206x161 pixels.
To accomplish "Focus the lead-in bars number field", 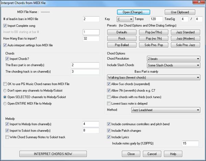I will [x=91, y=19].
